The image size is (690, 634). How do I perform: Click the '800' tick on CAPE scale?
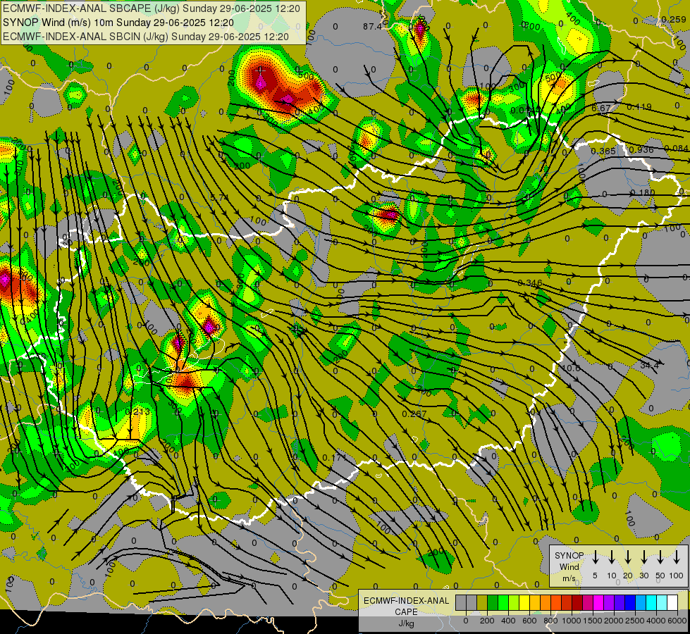pos(550,621)
